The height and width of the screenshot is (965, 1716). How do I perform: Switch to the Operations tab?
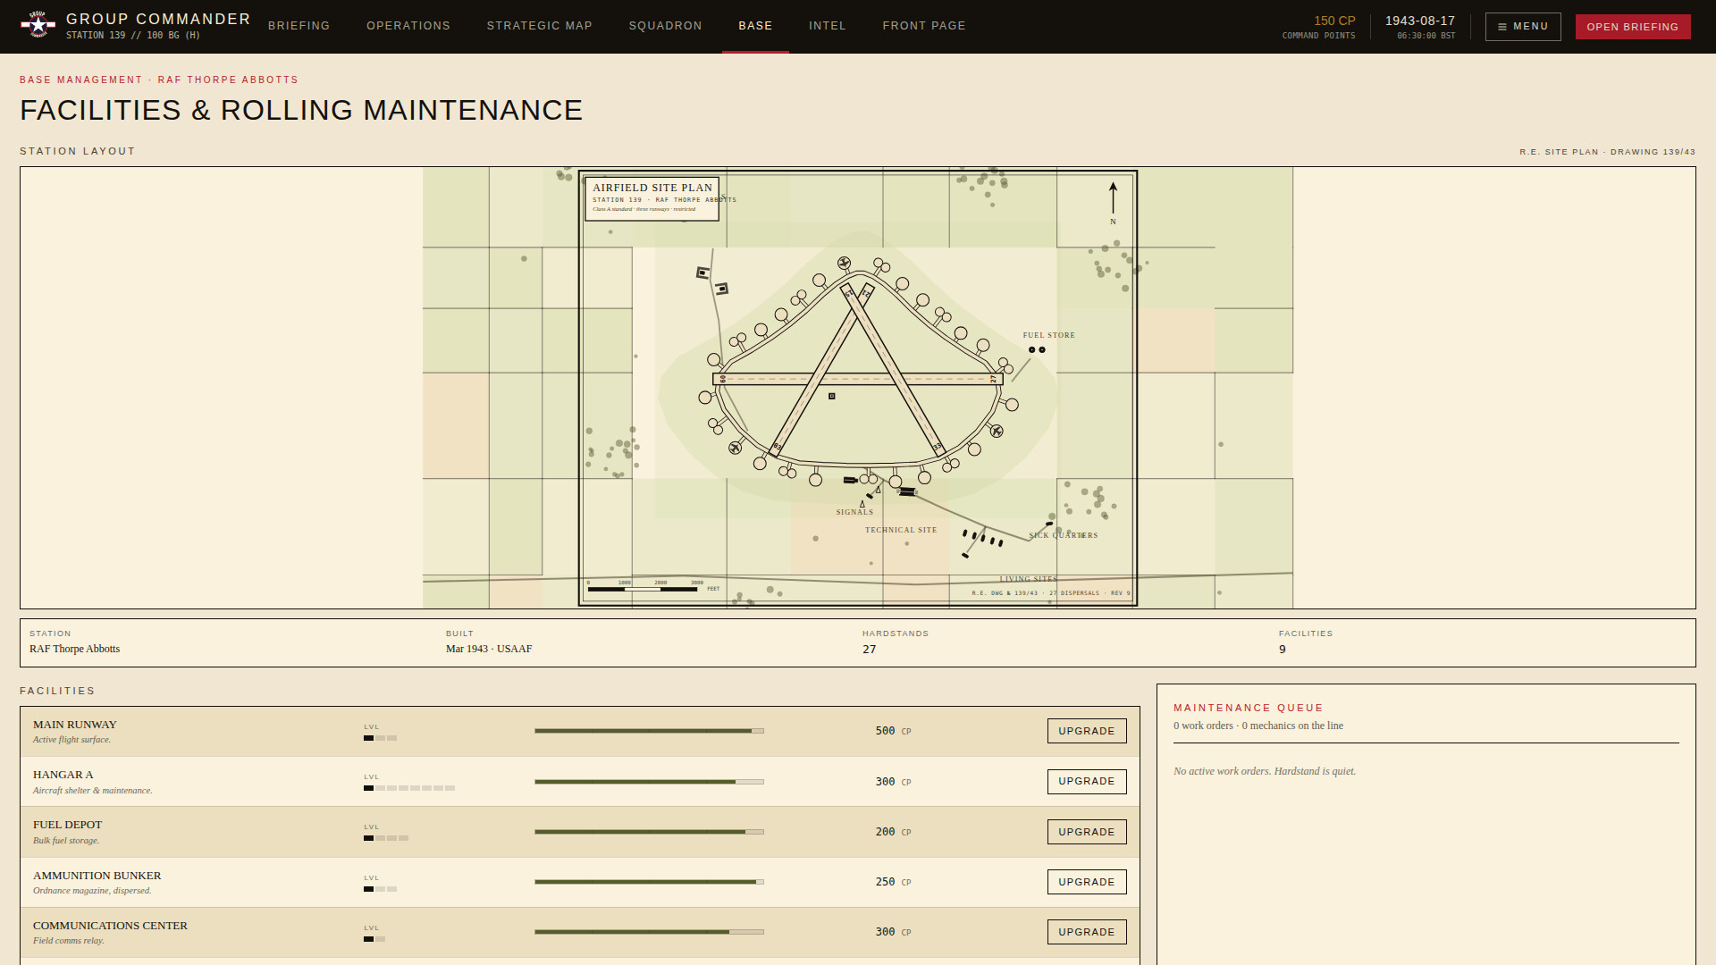click(x=408, y=26)
